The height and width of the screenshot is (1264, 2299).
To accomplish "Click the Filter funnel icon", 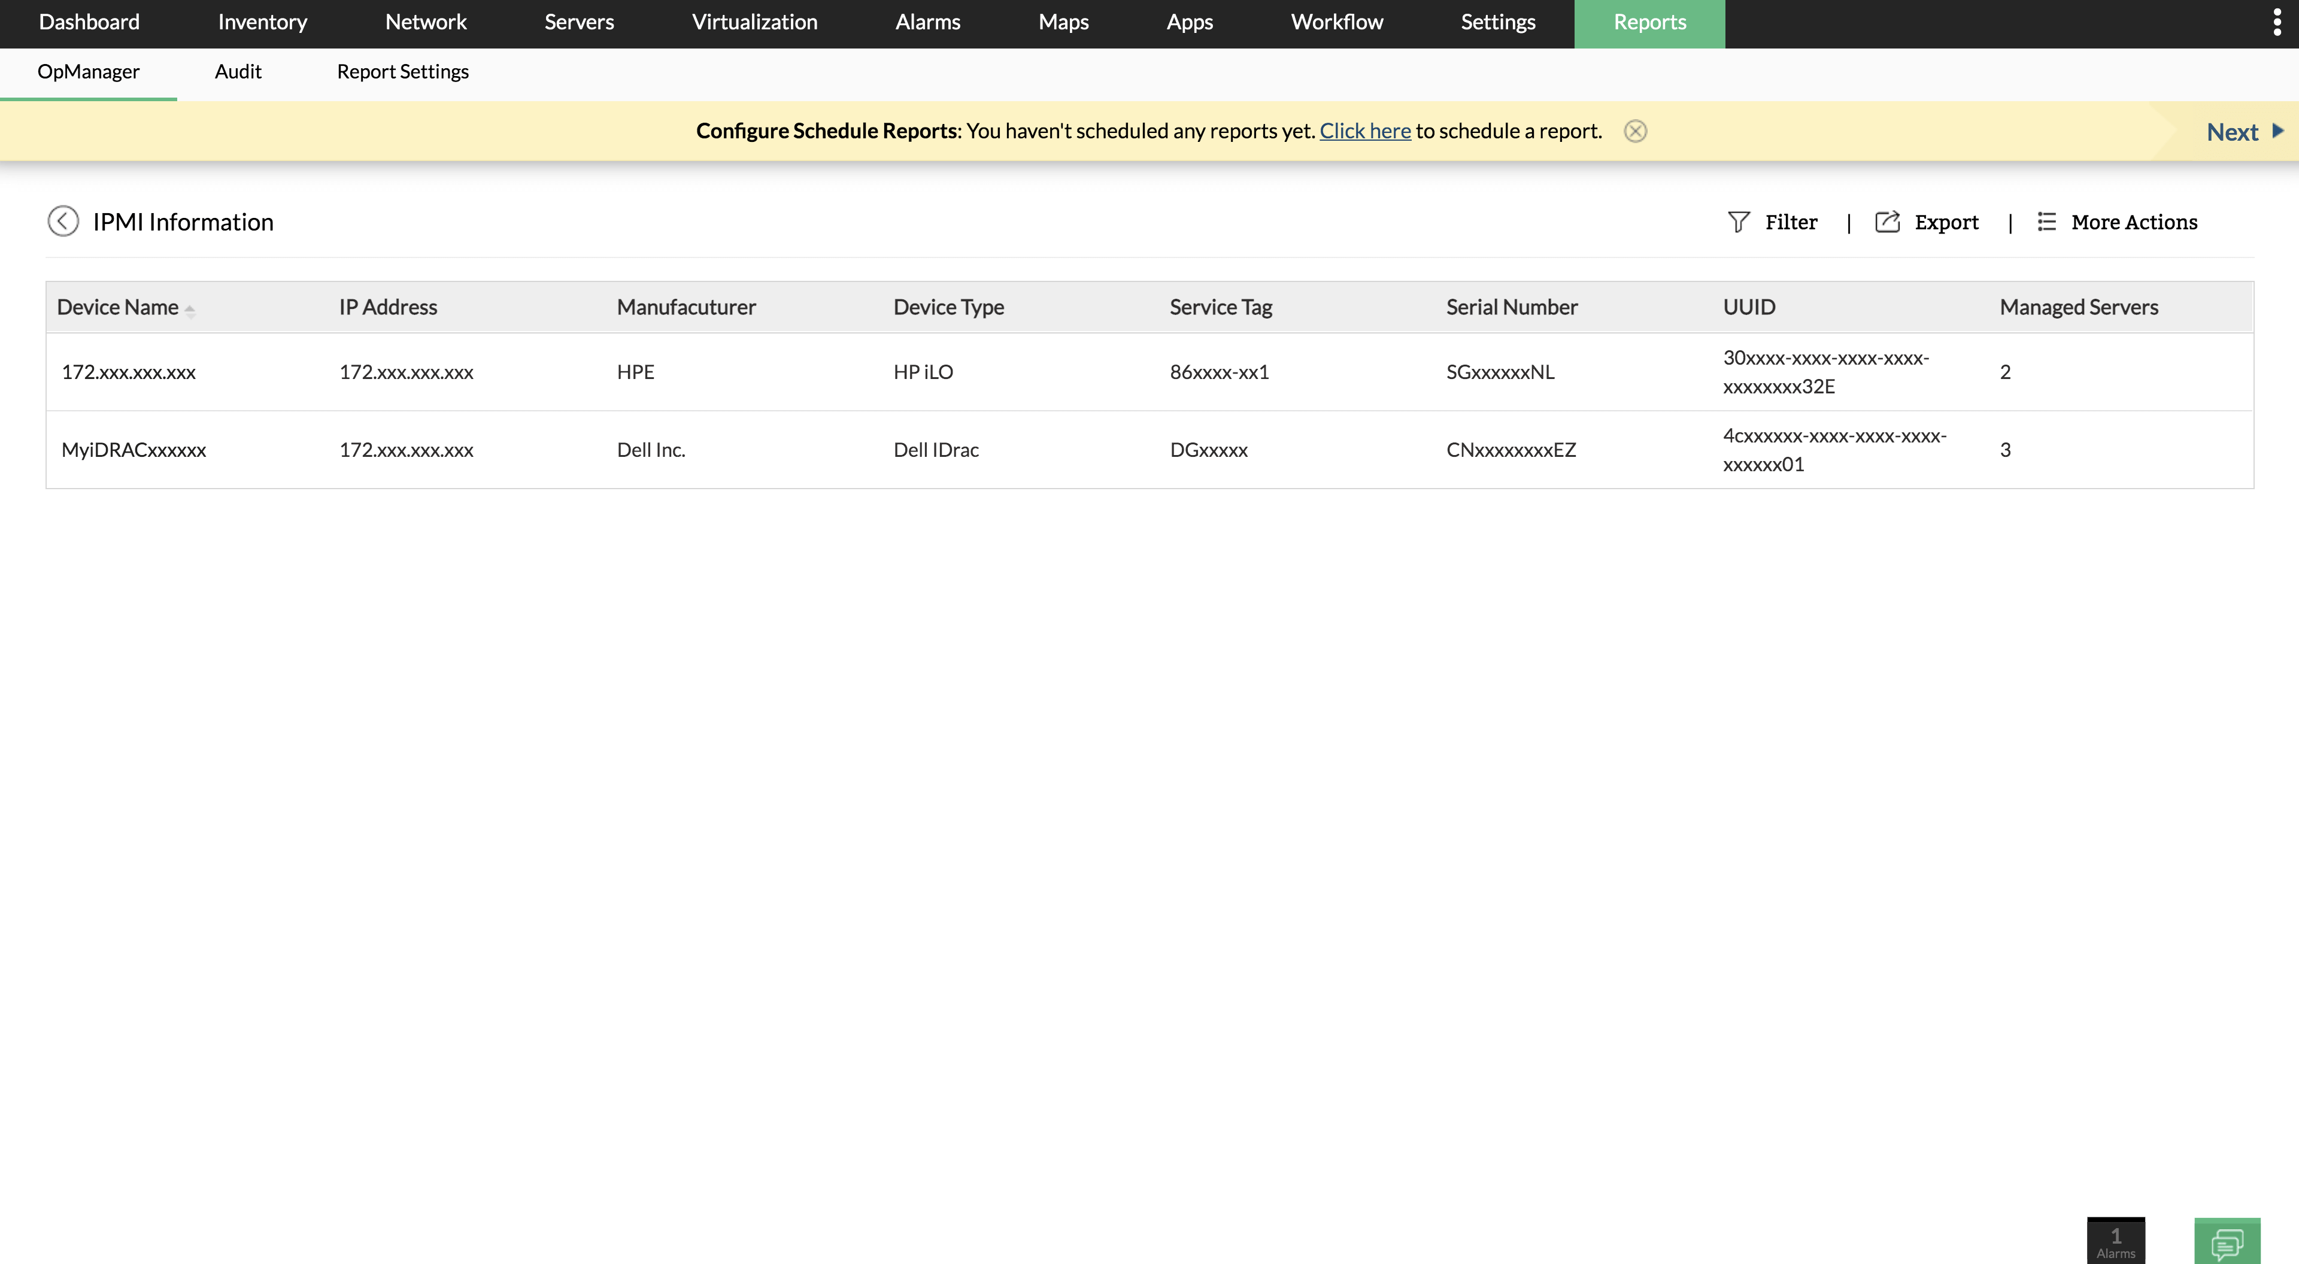I will pos(1737,222).
